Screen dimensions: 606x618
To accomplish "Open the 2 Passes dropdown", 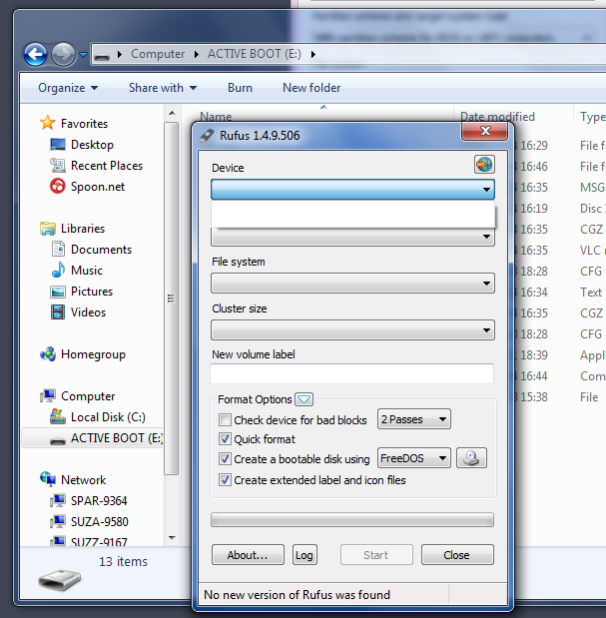I will pos(413,419).
